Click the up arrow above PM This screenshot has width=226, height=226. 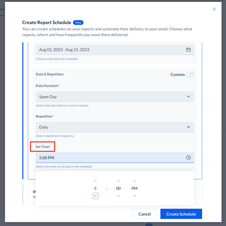tap(134, 181)
